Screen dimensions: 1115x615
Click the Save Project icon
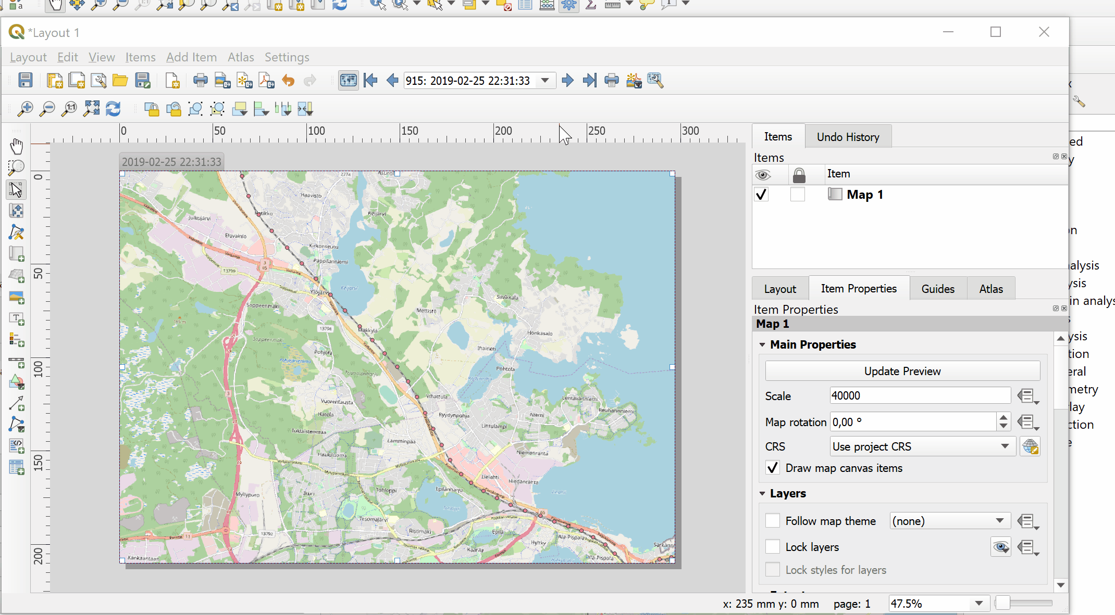(25, 80)
